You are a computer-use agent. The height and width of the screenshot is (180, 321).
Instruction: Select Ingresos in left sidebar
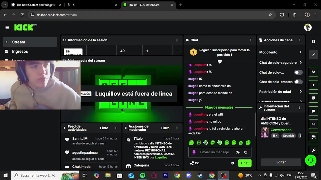pos(30,51)
